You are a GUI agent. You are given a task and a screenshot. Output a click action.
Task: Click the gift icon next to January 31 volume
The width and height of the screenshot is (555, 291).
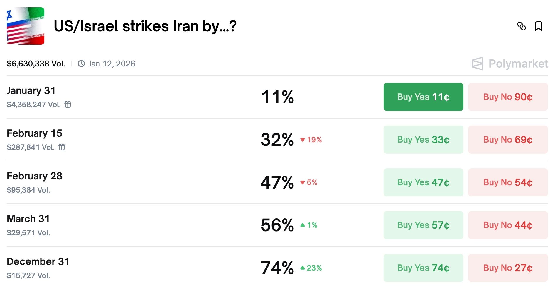[68, 104]
